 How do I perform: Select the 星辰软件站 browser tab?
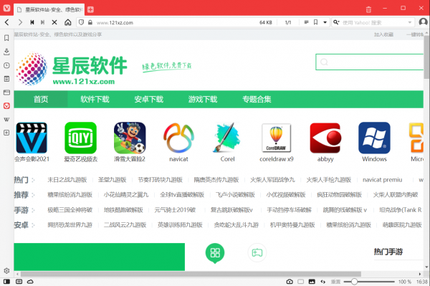[x=49, y=9]
